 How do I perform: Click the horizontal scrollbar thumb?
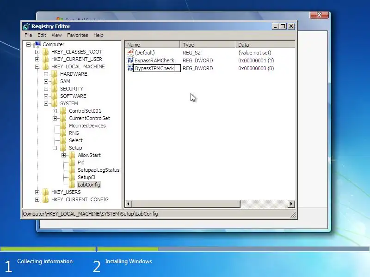click(x=186, y=204)
